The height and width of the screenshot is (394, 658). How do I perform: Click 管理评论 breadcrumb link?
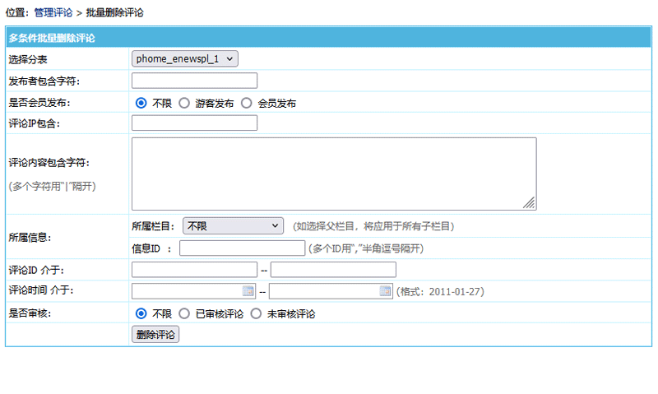(x=53, y=13)
